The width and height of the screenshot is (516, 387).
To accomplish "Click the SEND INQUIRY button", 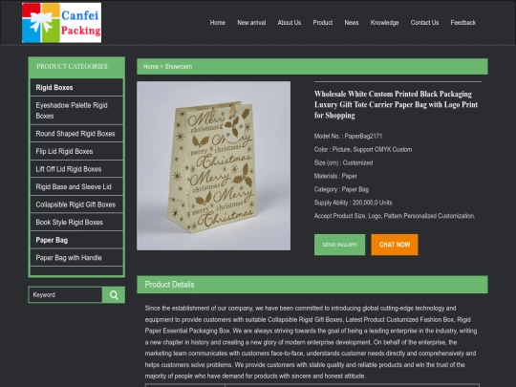I will click(339, 245).
